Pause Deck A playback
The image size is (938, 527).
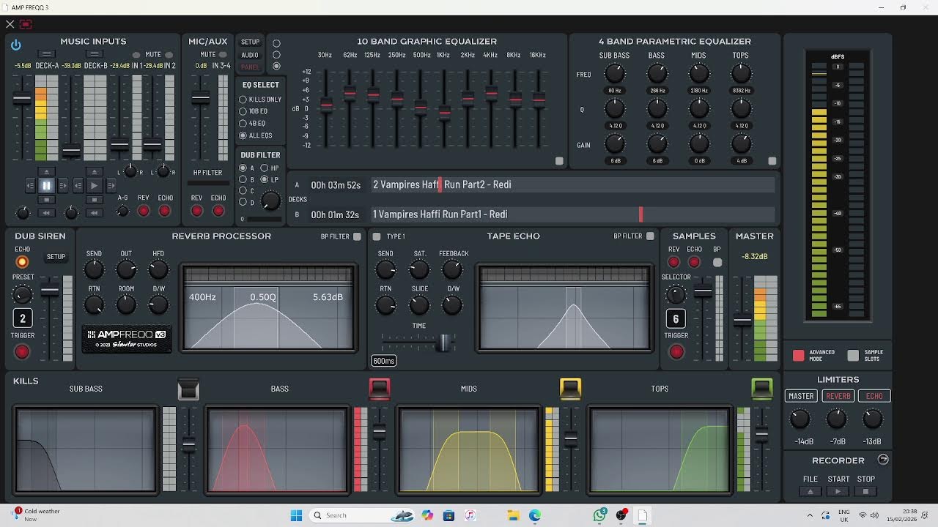coord(46,186)
